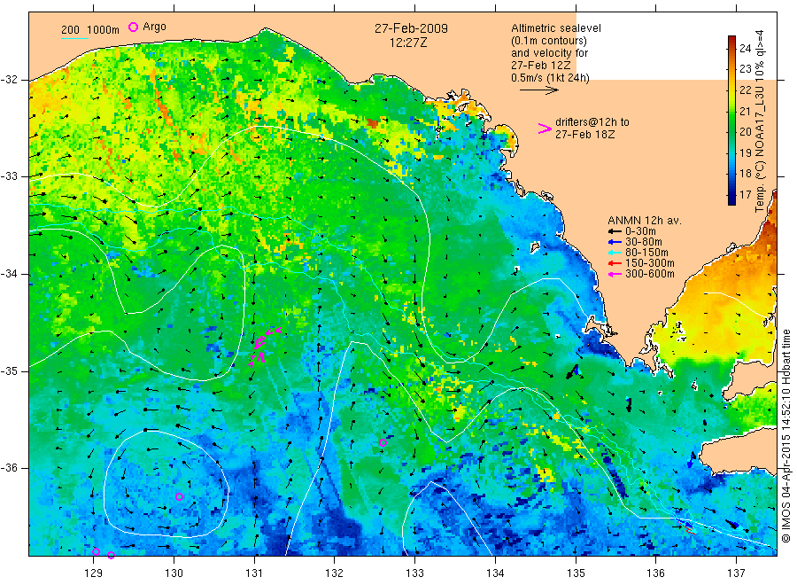Click the 137 longitude axis label
Image resolution: width=797 pixels, height=585 pixels.
coord(736,573)
